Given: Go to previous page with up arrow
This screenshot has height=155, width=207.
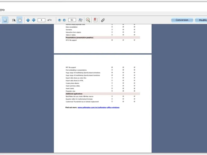Looking at the screenshot, I should 28,20.
